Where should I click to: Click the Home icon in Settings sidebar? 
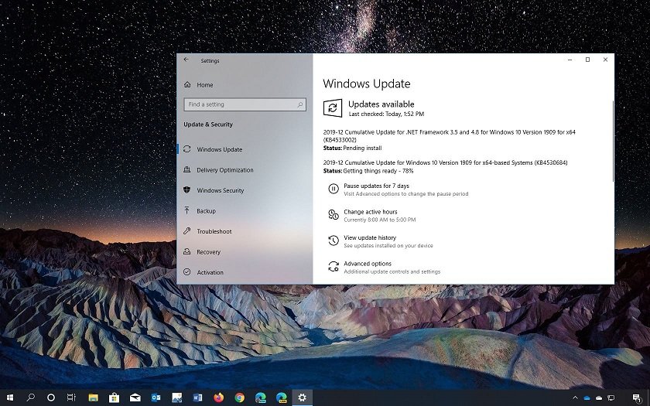point(187,84)
